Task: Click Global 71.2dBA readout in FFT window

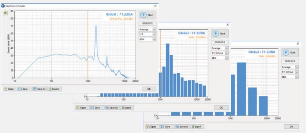Action: tap(119, 14)
